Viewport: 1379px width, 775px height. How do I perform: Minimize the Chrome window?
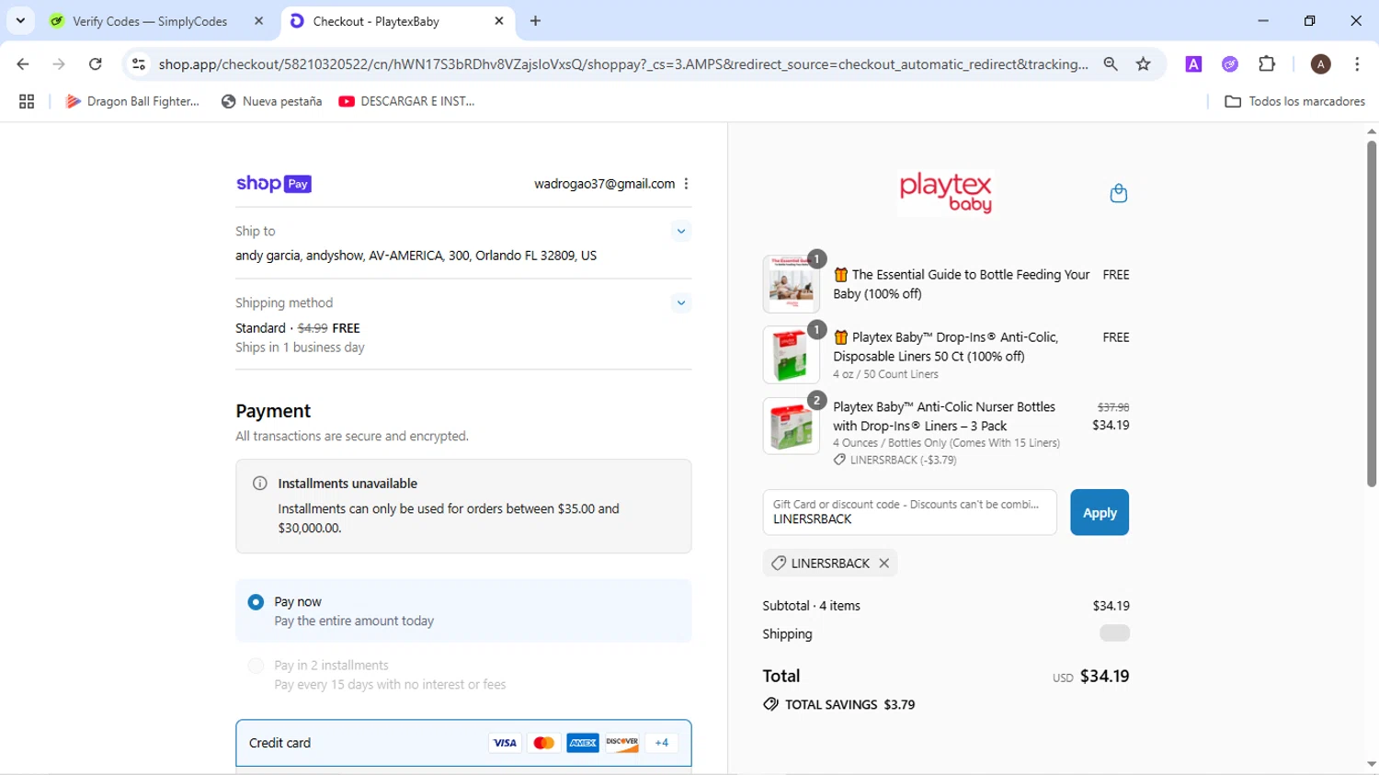[1263, 20]
